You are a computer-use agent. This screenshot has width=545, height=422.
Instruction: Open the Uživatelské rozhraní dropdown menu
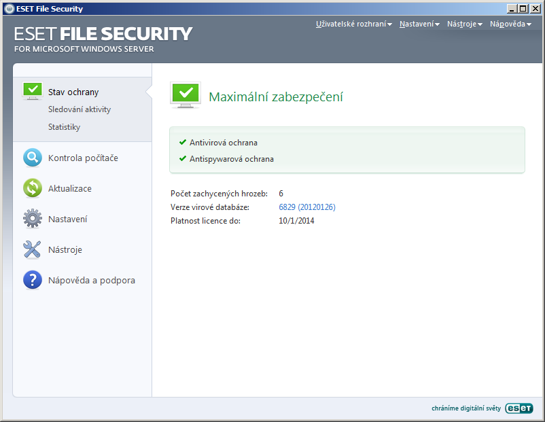tap(354, 24)
